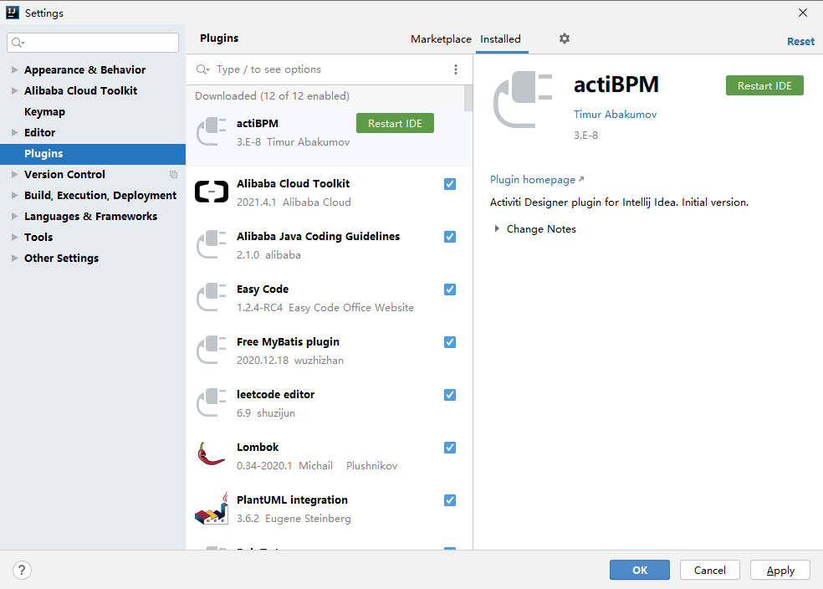The width and height of the screenshot is (823, 589).
Task: Click the Downloaded (12 of 12 enabled) header
Action: click(x=272, y=96)
